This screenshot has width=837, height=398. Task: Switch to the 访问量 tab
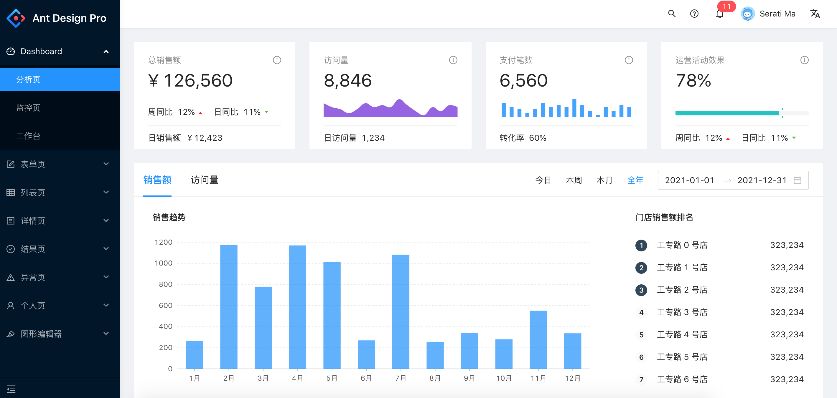[x=204, y=180]
